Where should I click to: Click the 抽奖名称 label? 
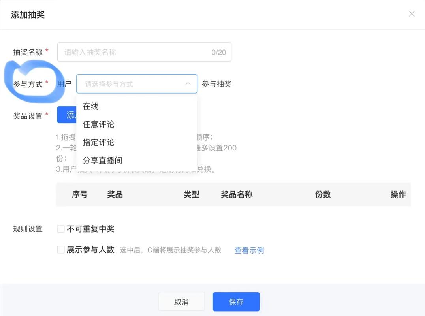pos(28,52)
